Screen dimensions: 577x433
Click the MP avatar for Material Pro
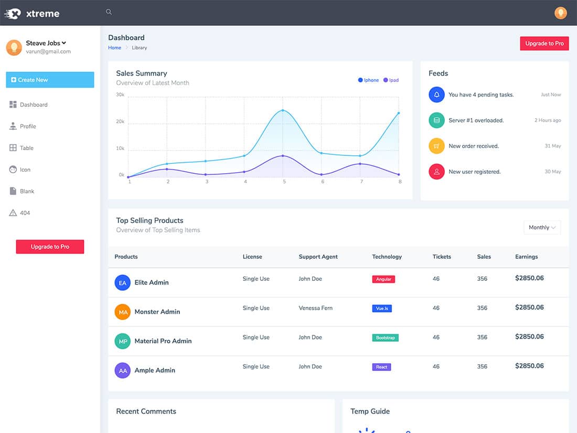(x=123, y=341)
